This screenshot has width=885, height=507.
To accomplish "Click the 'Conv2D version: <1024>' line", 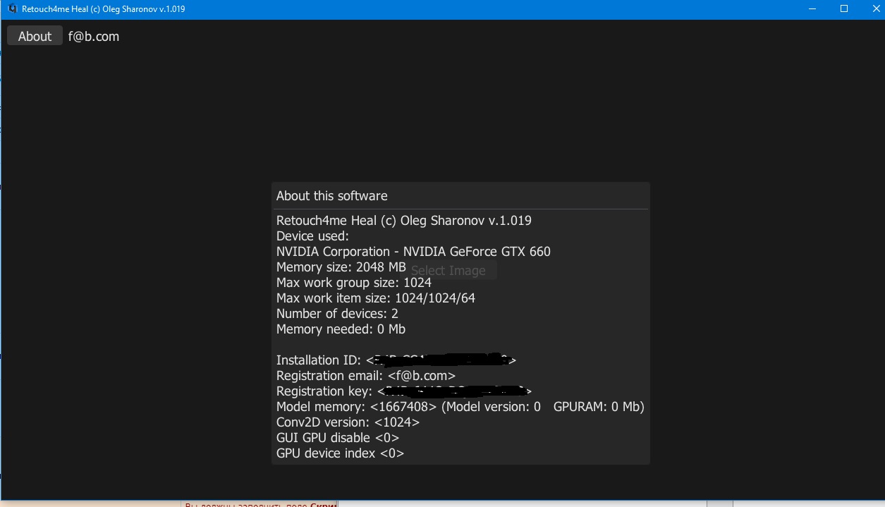I will (348, 422).
